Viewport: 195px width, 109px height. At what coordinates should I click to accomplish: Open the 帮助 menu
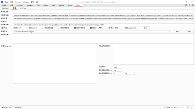point(37,2)
